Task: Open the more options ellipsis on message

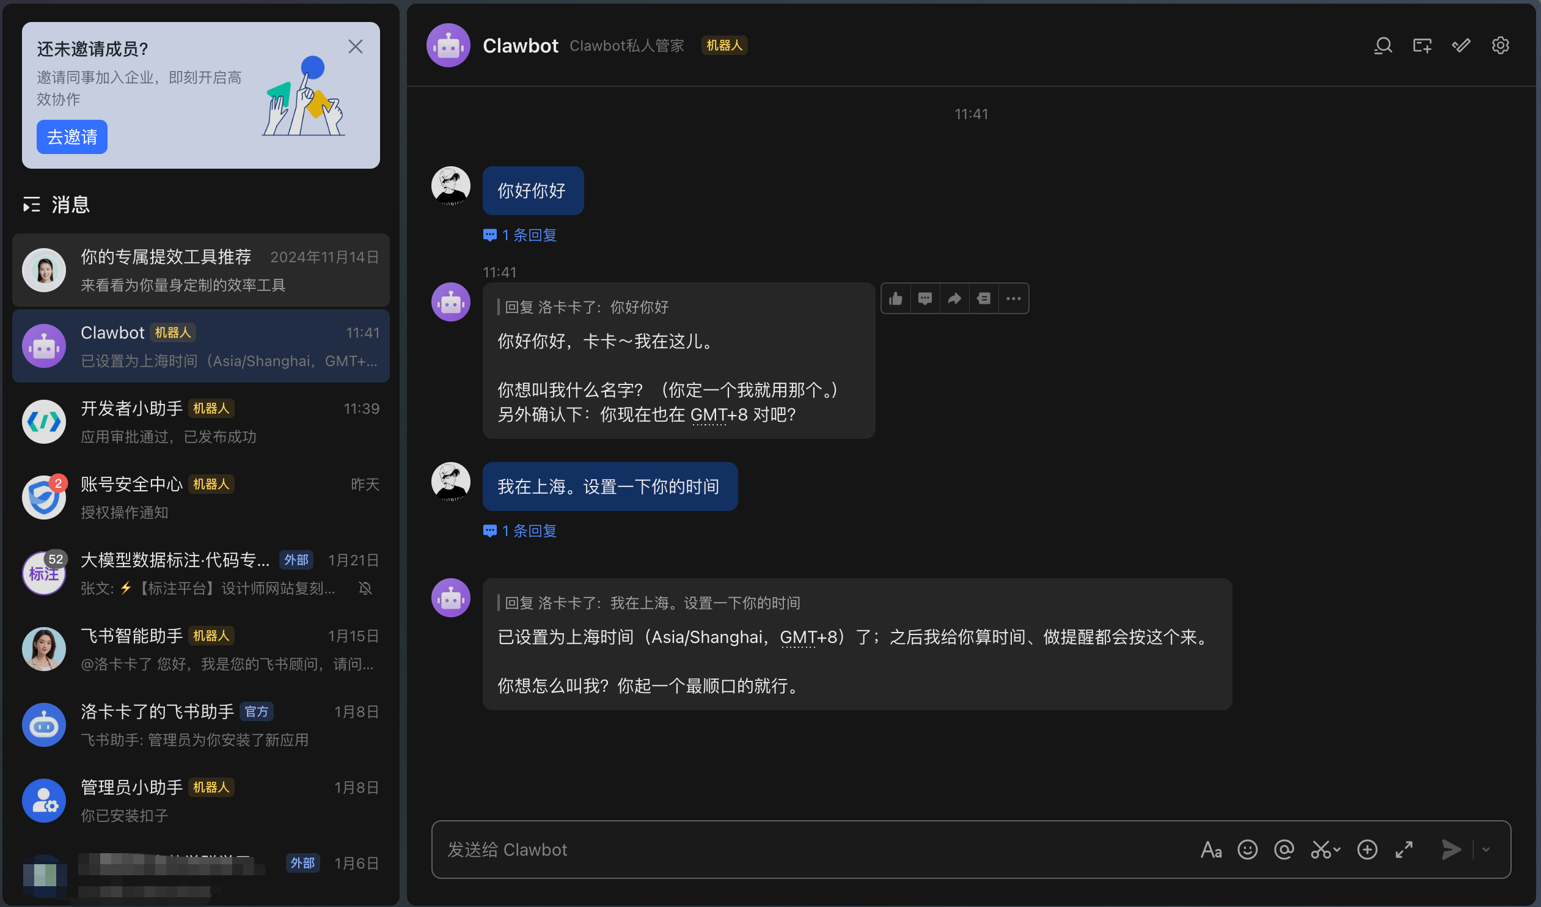Action: 1013,298
